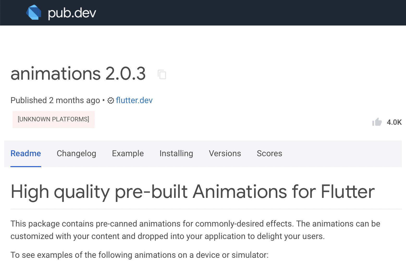Click the verified checkmark next to flutter.dev

(110, 100)
